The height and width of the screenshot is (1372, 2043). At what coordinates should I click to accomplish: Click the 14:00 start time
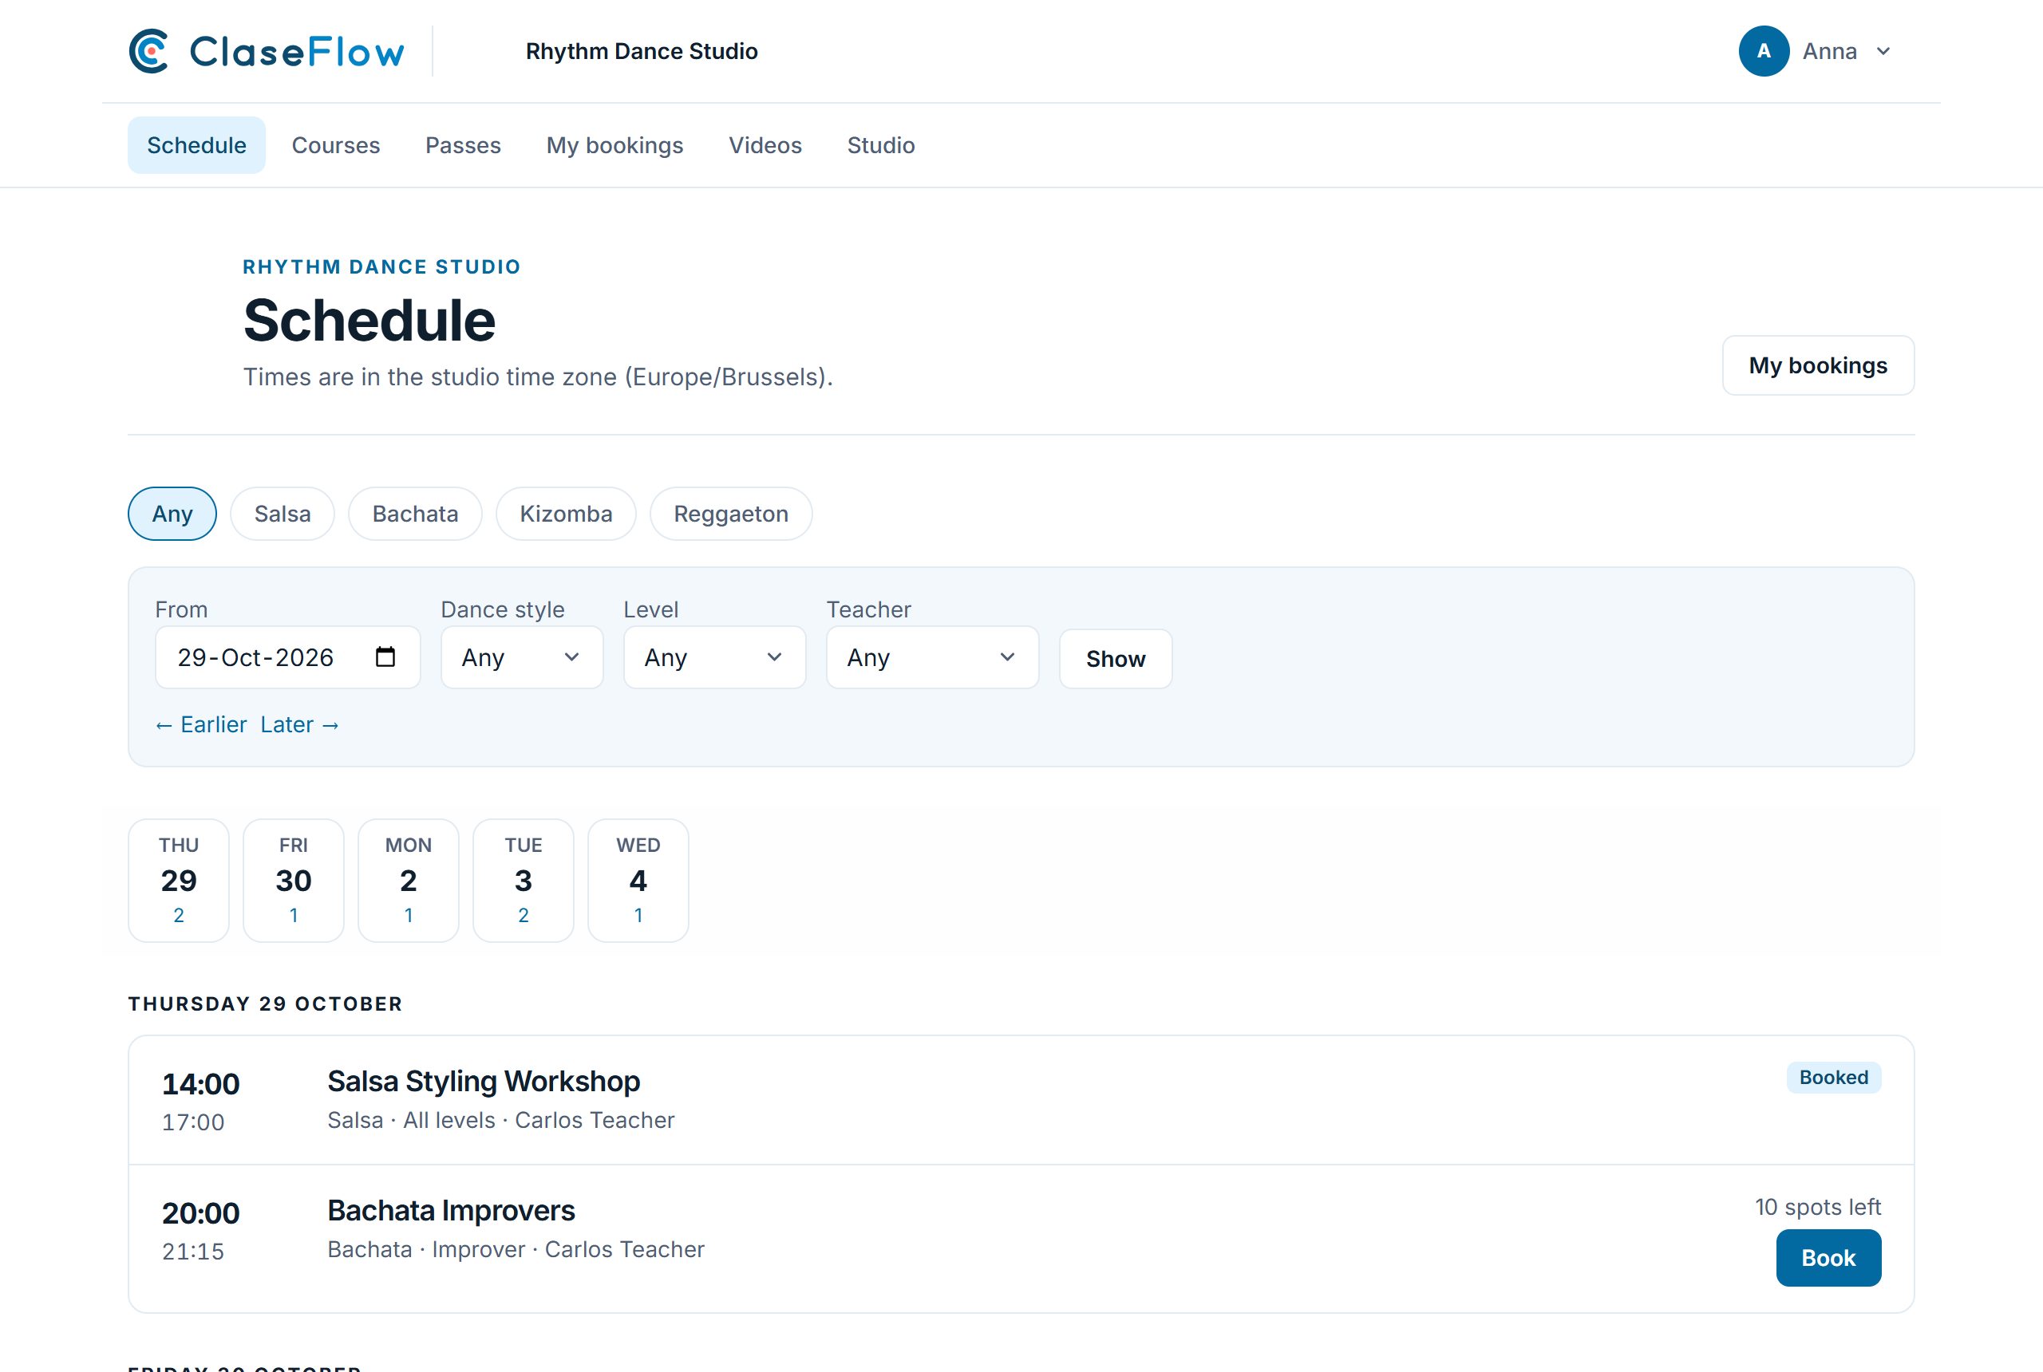click(200, 1084)
